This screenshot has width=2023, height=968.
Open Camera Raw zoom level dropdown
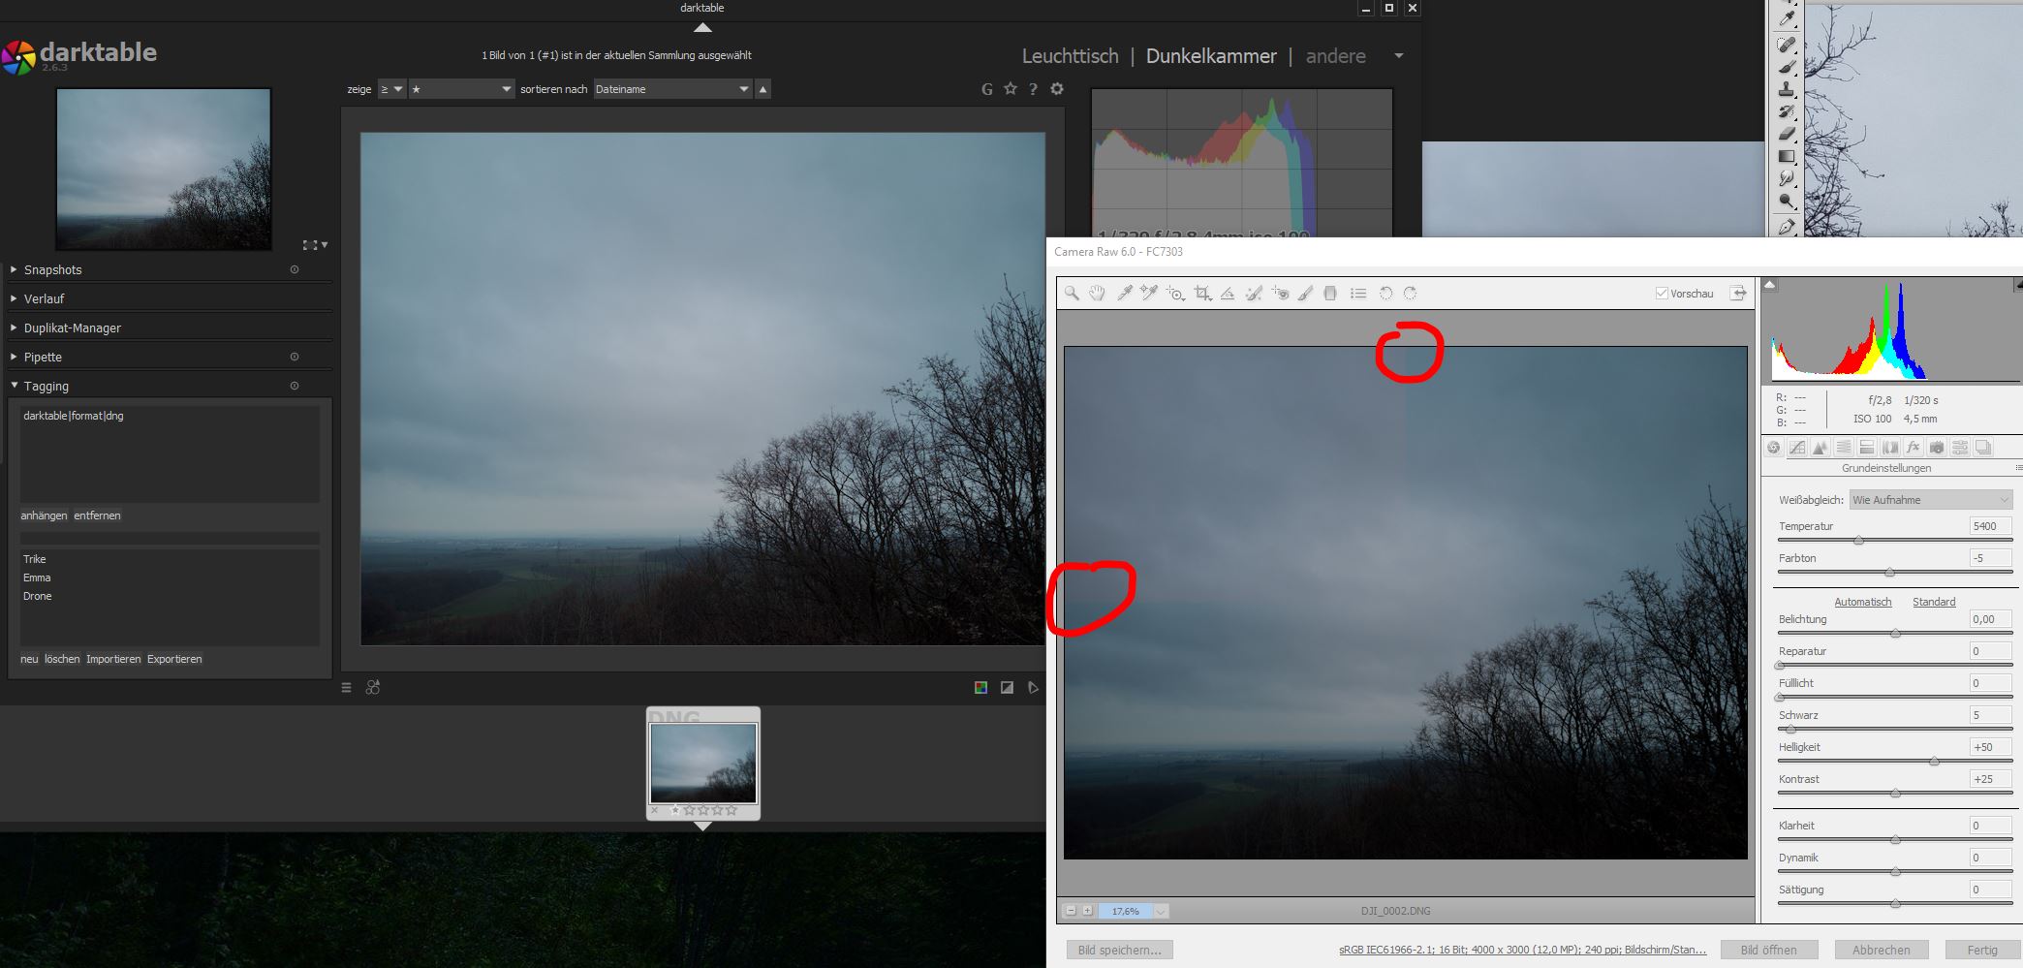[x=1161, y=911]
